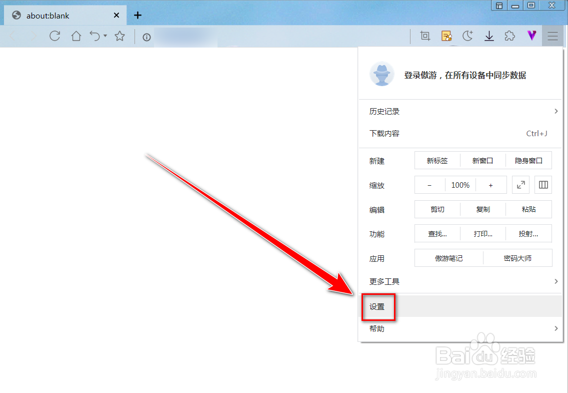Launch 密码大师 from the menu

tap(517, 258)
